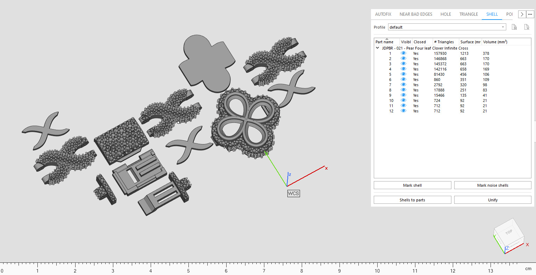Click triangle count 15466
Screen dimensions: 536x275
439,95
